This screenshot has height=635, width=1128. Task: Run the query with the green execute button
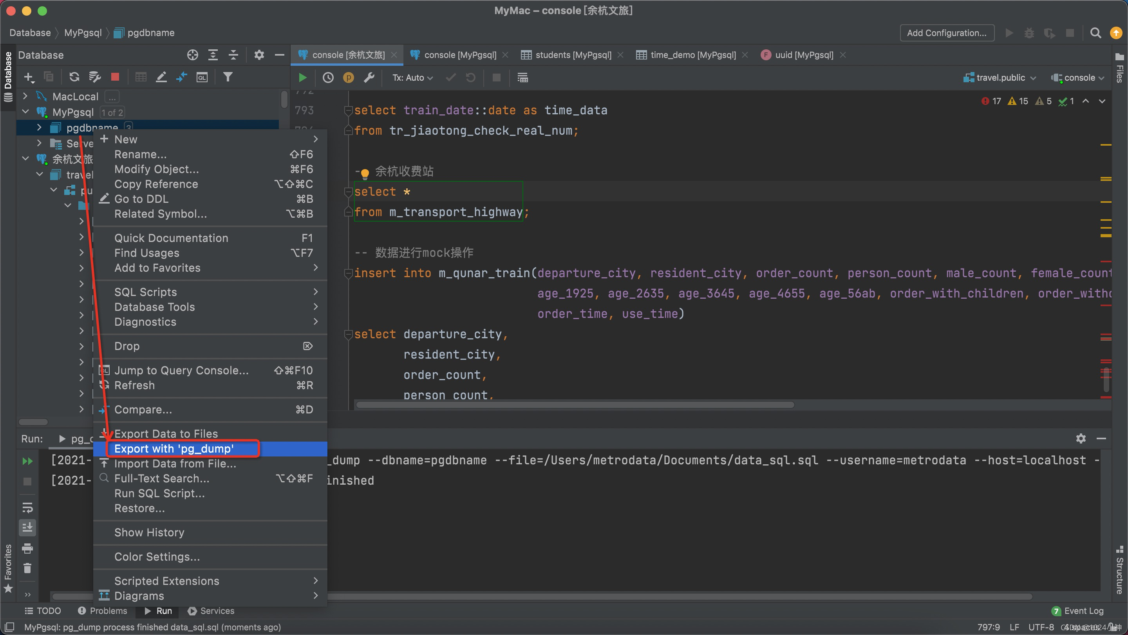point(302,78)
